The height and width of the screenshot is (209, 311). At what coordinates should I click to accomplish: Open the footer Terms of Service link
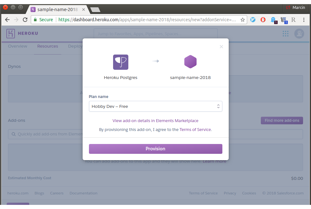[203, 193]
